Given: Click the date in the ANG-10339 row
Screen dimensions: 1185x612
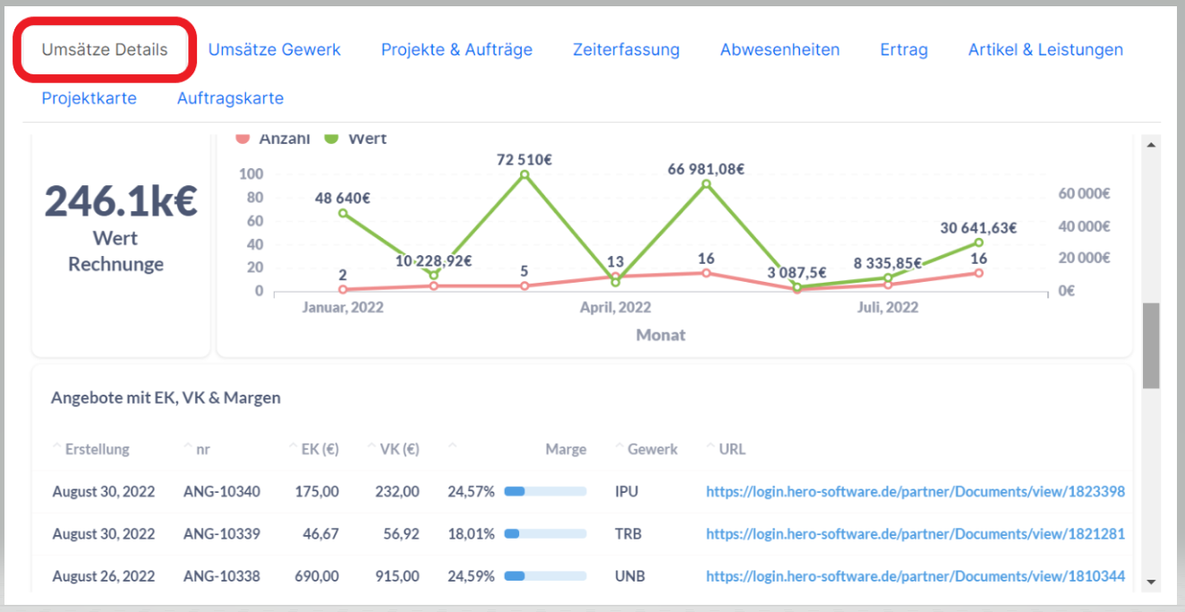Looking at the screenshot, I should point(104,535).
